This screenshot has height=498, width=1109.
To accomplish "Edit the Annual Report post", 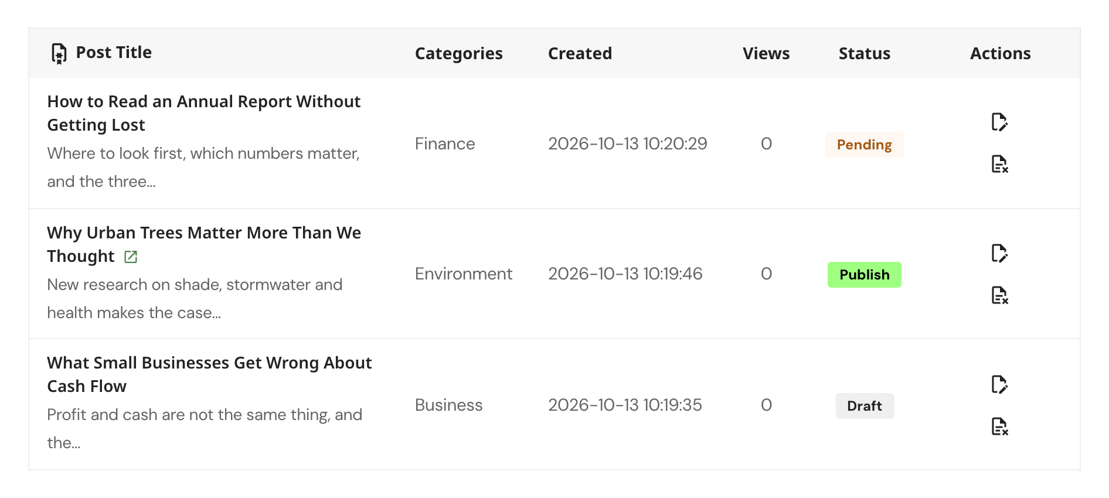I will tap(999, 122).
